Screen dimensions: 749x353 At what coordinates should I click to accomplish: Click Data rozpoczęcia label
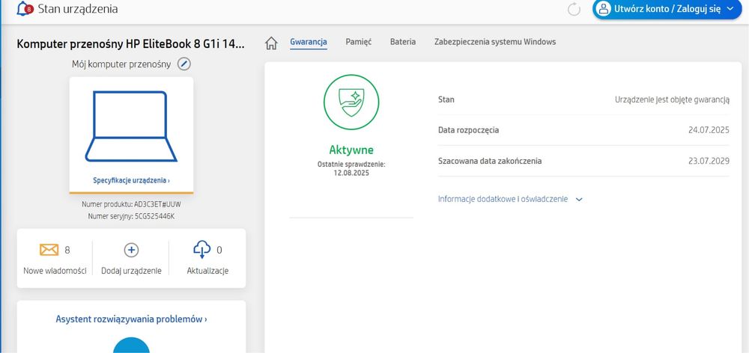tap(469, 129)
